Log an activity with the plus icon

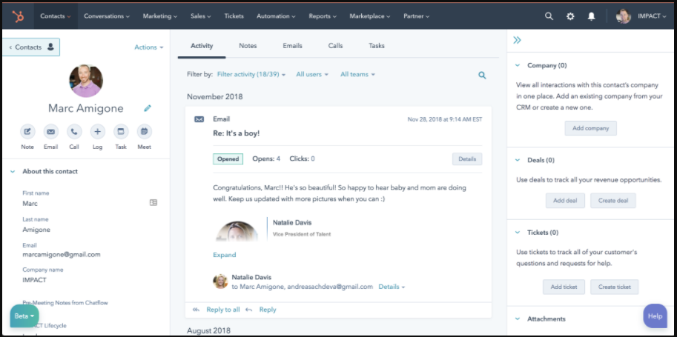pos(98,132)
